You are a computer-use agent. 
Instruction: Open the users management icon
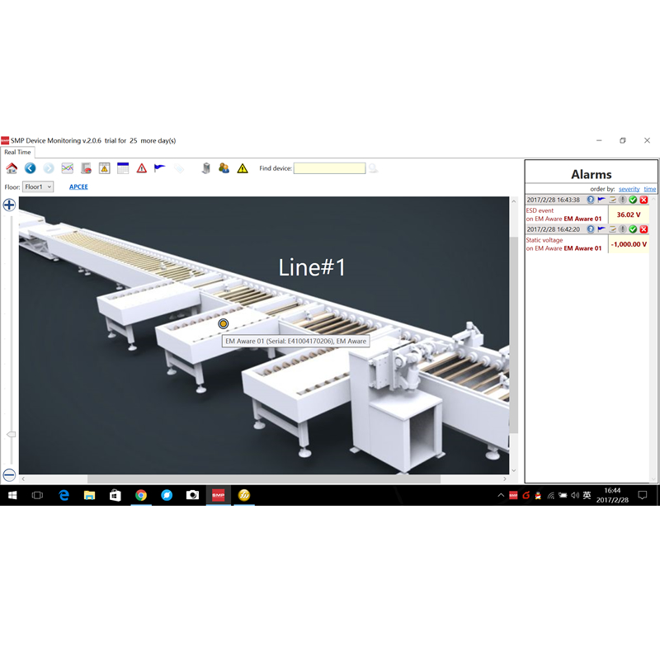224,168
